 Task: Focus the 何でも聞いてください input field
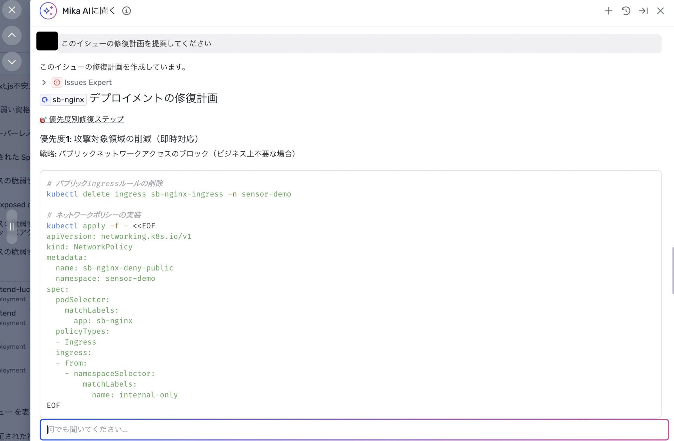pos(354,429)
